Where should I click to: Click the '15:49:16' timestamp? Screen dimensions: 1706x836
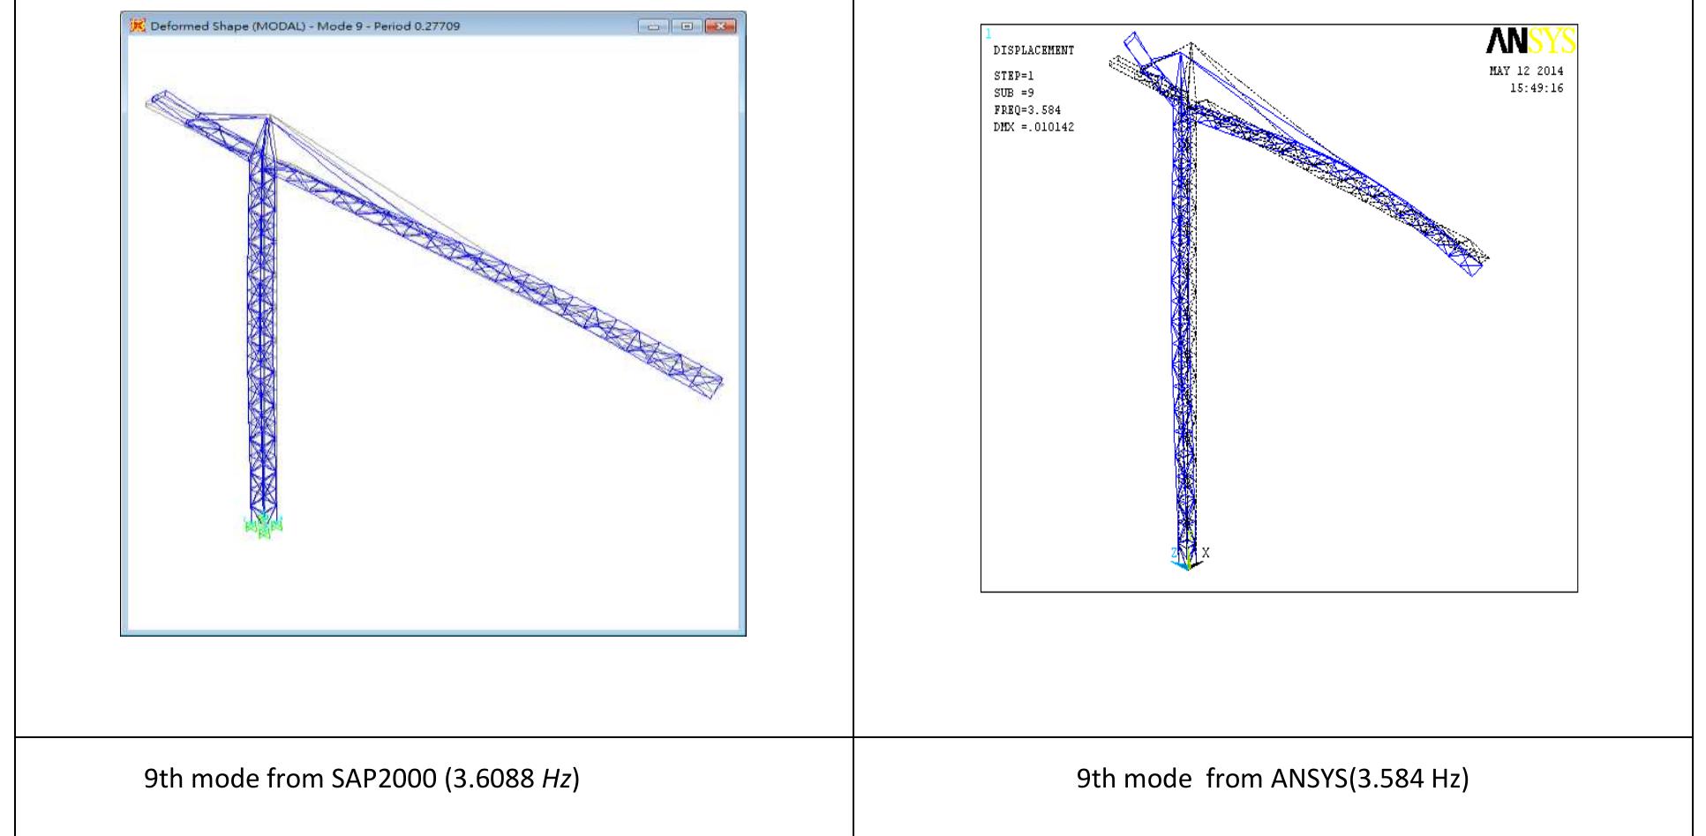click(x=1536, y=88)
